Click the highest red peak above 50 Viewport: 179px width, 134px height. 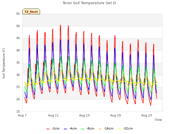pyautogui.click(x=60, y=25)
